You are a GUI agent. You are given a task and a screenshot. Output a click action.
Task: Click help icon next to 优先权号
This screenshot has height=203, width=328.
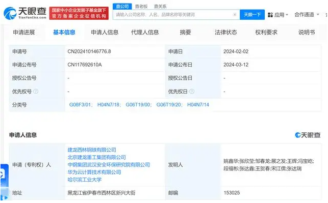tap(36, 91)
